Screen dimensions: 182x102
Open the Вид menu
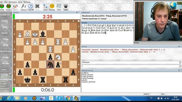pos(6,2)
